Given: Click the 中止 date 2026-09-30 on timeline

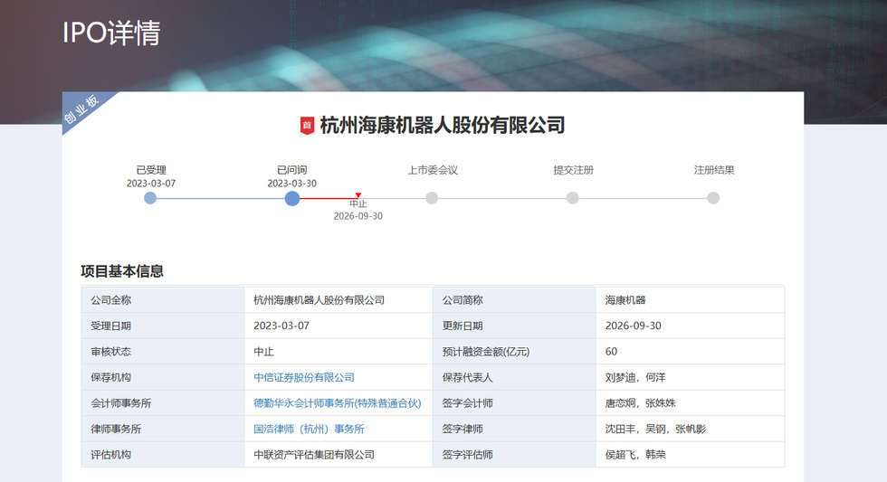Looking at the screenshot, I should click(358, 216).
